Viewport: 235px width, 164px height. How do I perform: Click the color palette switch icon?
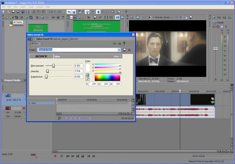pyautogui.click(x=88, y=75)
